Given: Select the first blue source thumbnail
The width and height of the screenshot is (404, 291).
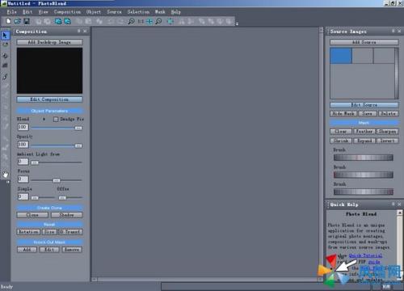Looking at the screenshot, I should pyautogui.click(x=341, y=56).
